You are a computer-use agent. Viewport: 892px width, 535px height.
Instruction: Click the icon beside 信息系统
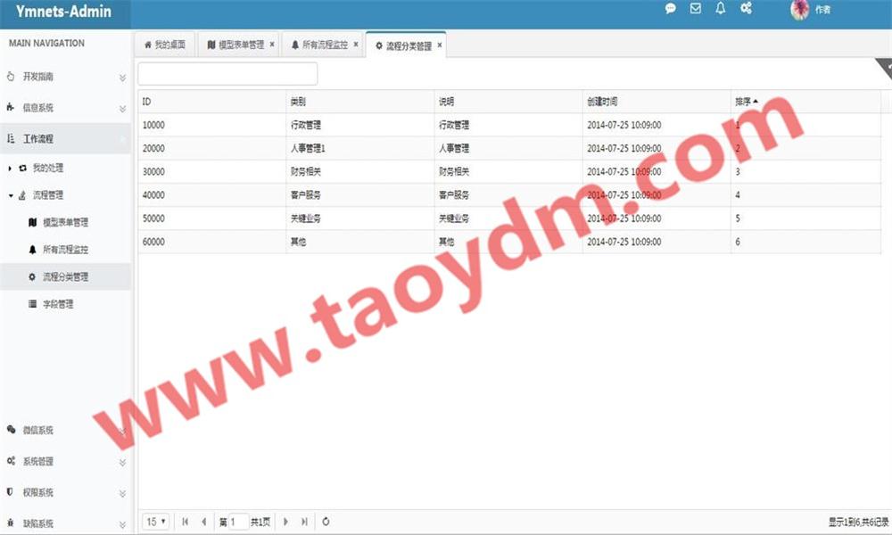point(10,107)
